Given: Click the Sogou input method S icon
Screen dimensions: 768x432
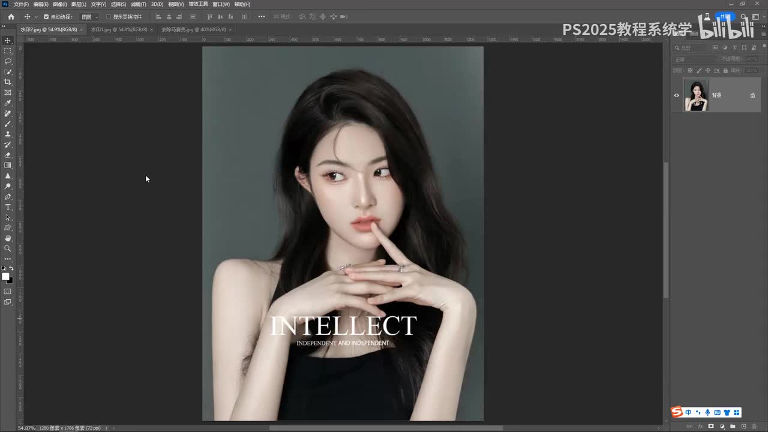Looking at the screenshot, I should (677, 412).
